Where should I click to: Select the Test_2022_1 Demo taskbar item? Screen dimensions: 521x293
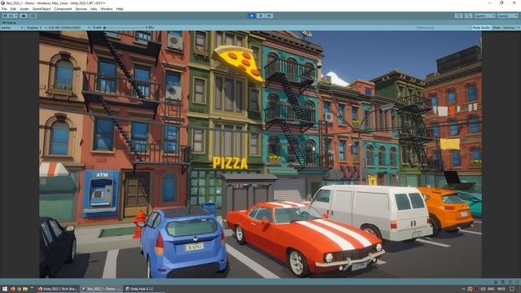point(101,289)
